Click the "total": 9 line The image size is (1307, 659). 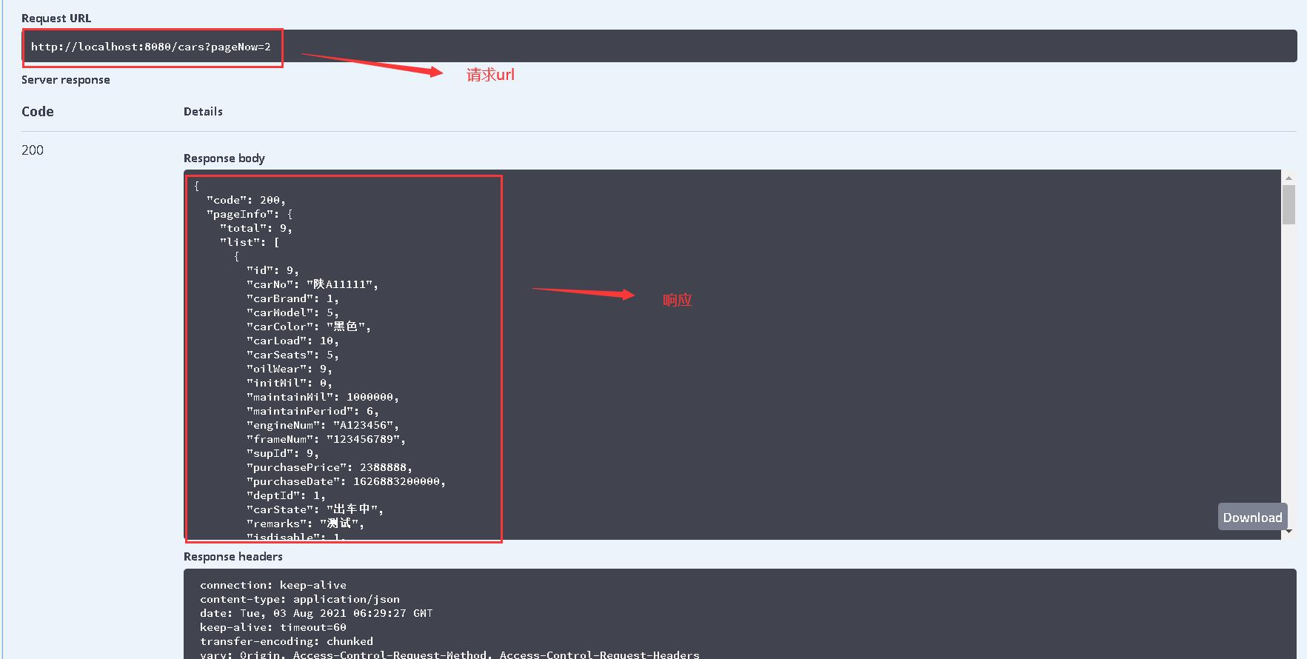pyautogui.click(x=256, y=228)
